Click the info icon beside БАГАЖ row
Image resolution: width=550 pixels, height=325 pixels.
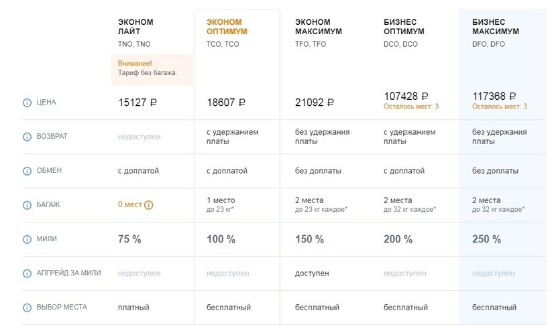pyautogui.click(x=27, y=205)
